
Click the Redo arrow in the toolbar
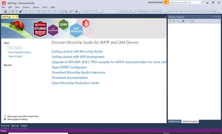[54, 12]
